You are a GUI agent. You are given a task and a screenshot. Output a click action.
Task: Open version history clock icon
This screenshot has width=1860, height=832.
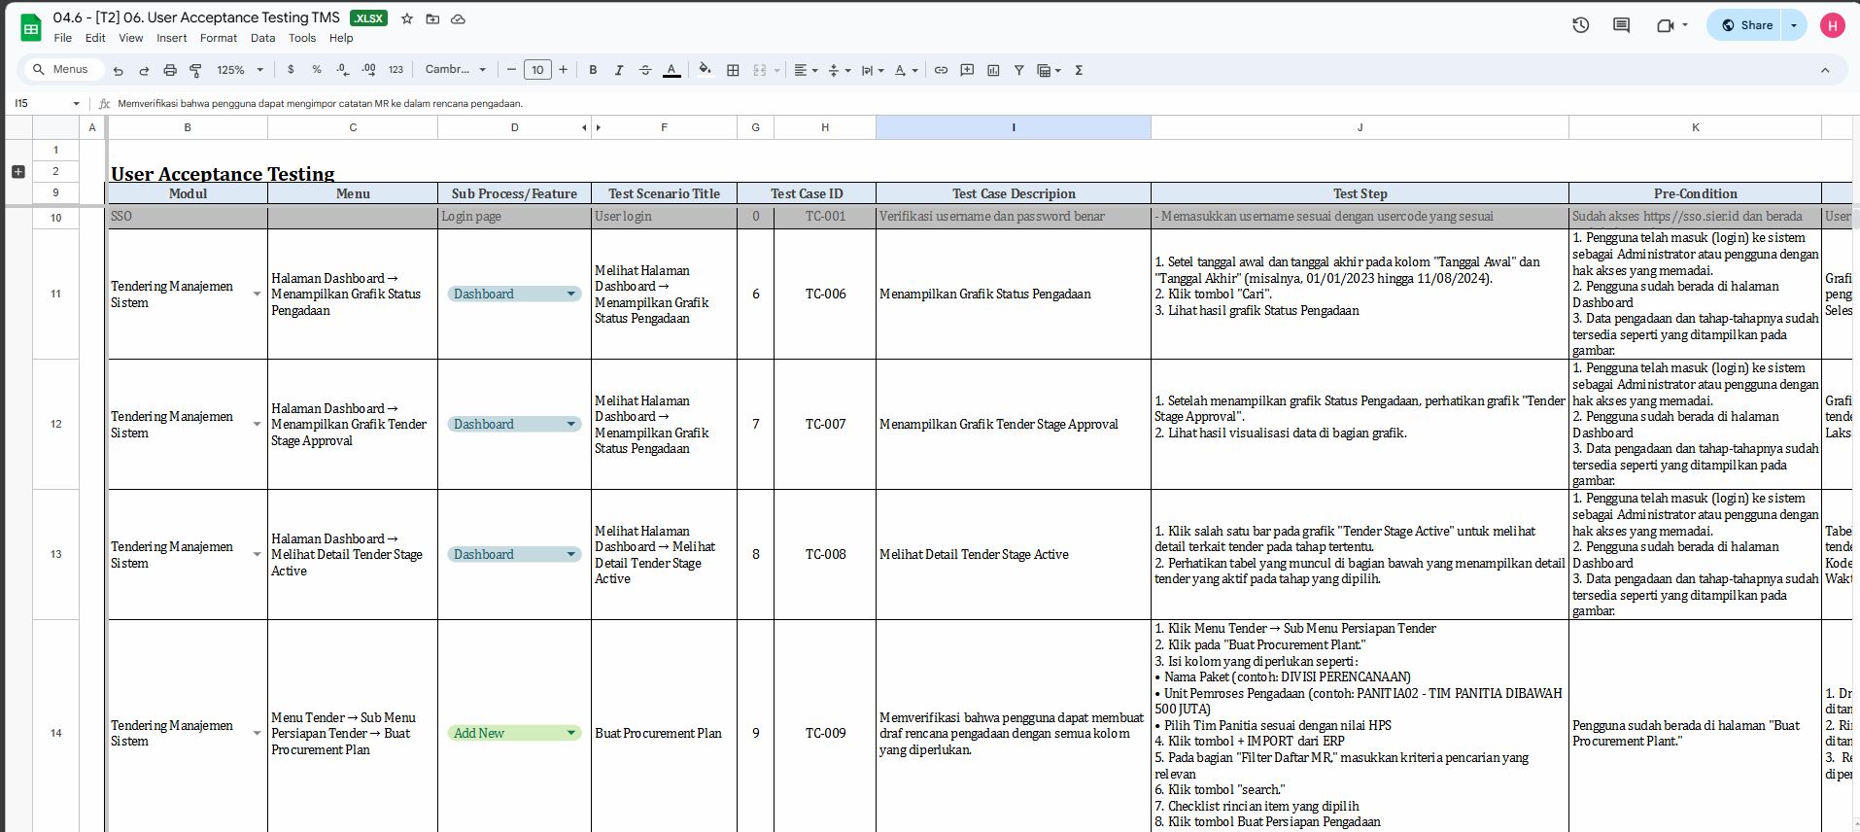[x=1580, y=25]
